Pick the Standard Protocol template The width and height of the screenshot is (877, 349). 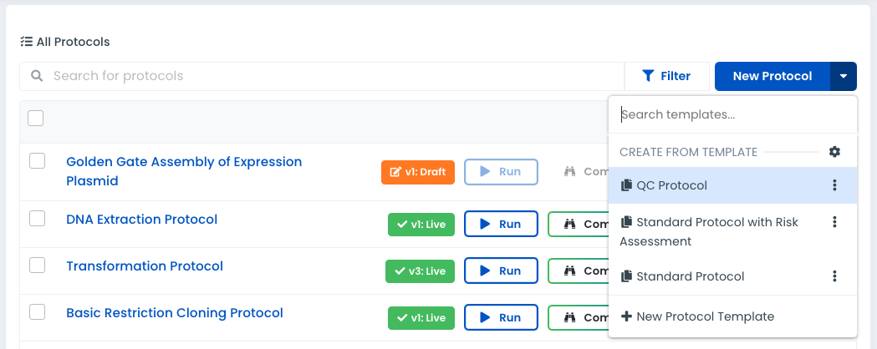point(690,276)
